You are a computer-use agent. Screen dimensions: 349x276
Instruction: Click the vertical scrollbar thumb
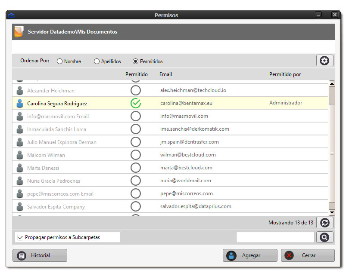click(332, 153)
